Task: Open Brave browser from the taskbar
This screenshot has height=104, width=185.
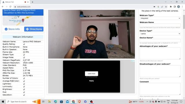Action: click(x=79, y=101)
